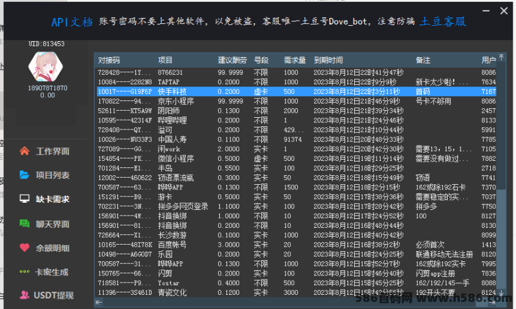Screen dimensions: 516x309
Task: Select the 青瓷文化 row
Action: pyautogui.click(x=297, y=292)
